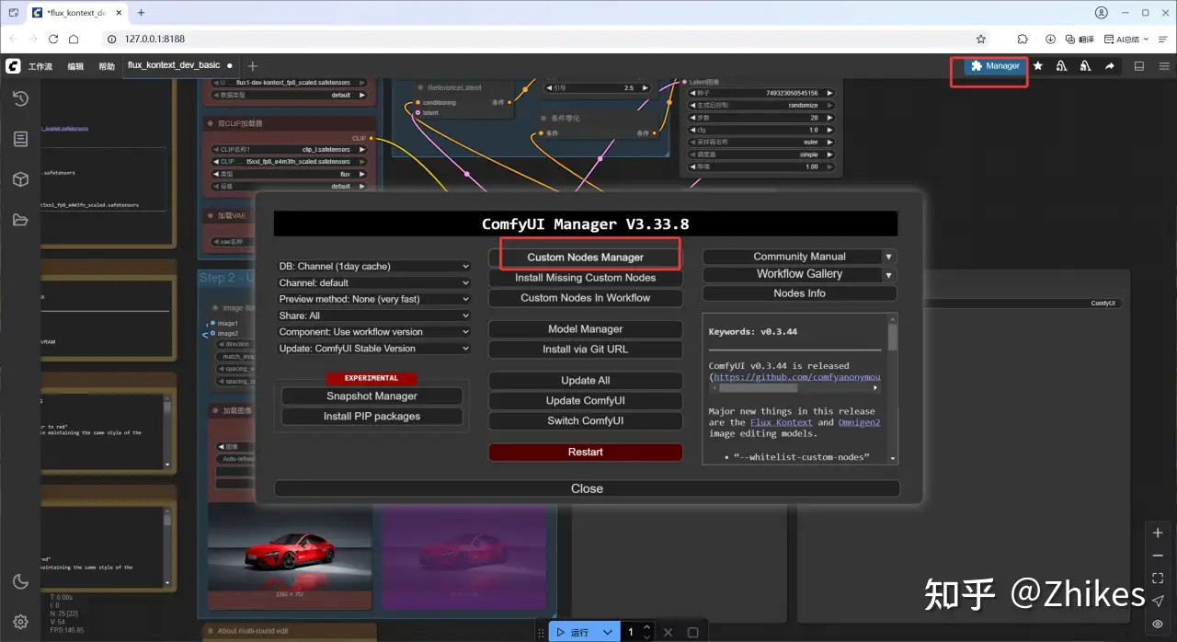This screenshot has width=1177, height=642.
Task: Click the square clear-queue icon
Action: pos(693,632)
